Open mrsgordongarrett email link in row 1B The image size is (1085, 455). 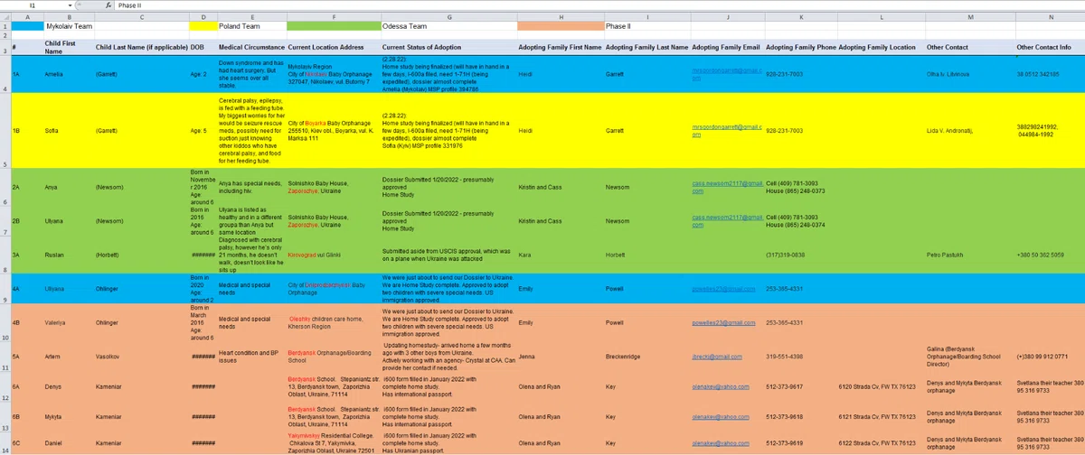pyautogui.click(x=727, y=130)
